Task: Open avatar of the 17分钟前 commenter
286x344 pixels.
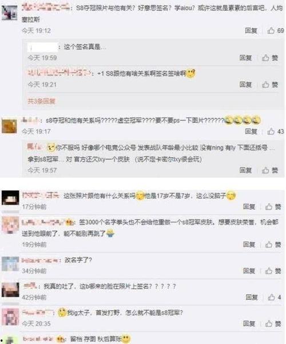Action: coord(10,198)
